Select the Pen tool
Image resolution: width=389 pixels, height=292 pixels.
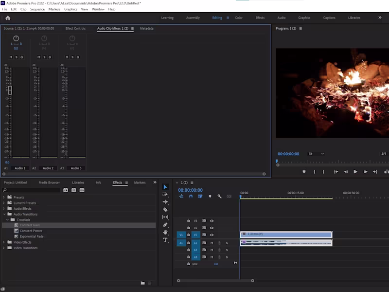coord(165,225)
